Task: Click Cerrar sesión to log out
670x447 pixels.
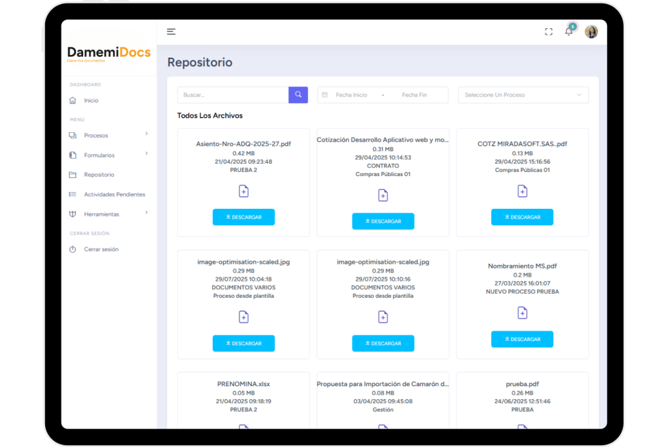Action: coord(101,249)
